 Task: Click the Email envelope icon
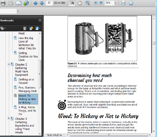point(18,3)
